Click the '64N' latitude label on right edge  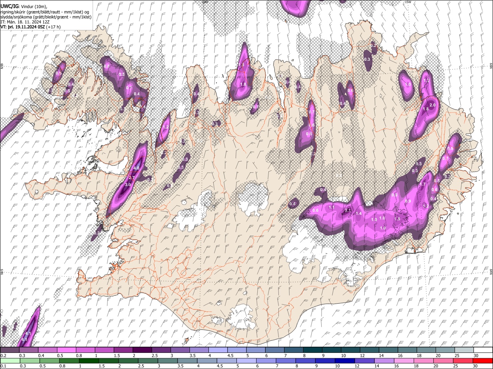click(491, 271)
